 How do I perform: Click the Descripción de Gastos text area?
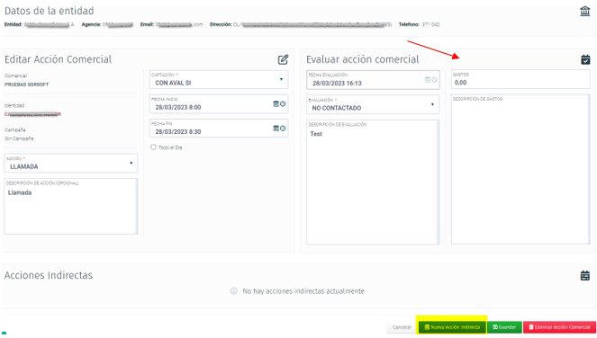[520, 169]
